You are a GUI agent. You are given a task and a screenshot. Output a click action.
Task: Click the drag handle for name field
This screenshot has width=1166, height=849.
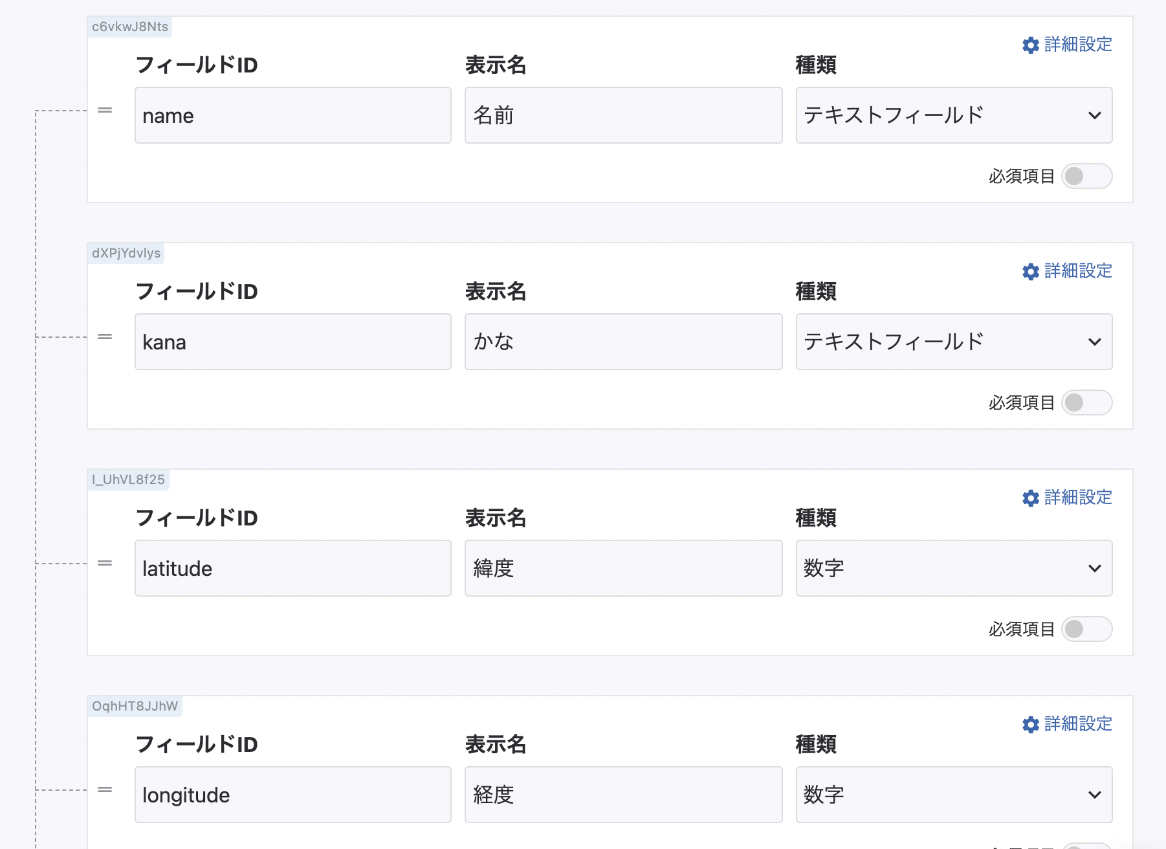105,111
